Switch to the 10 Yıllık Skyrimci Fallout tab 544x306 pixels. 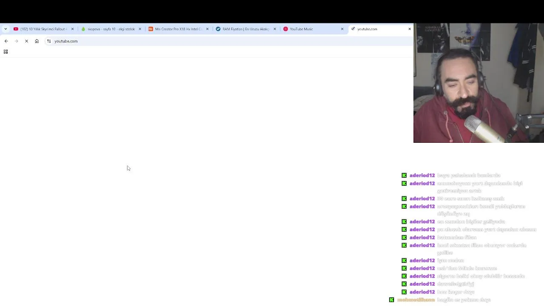tap(43, 29)
